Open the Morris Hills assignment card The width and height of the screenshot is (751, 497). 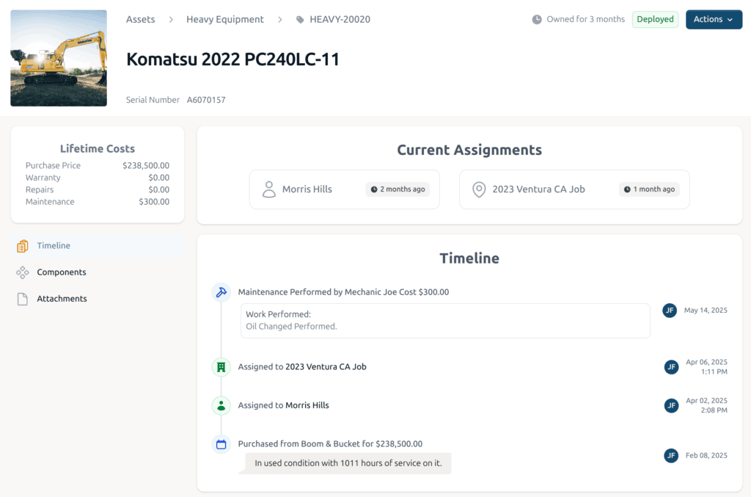coord(345,189)
